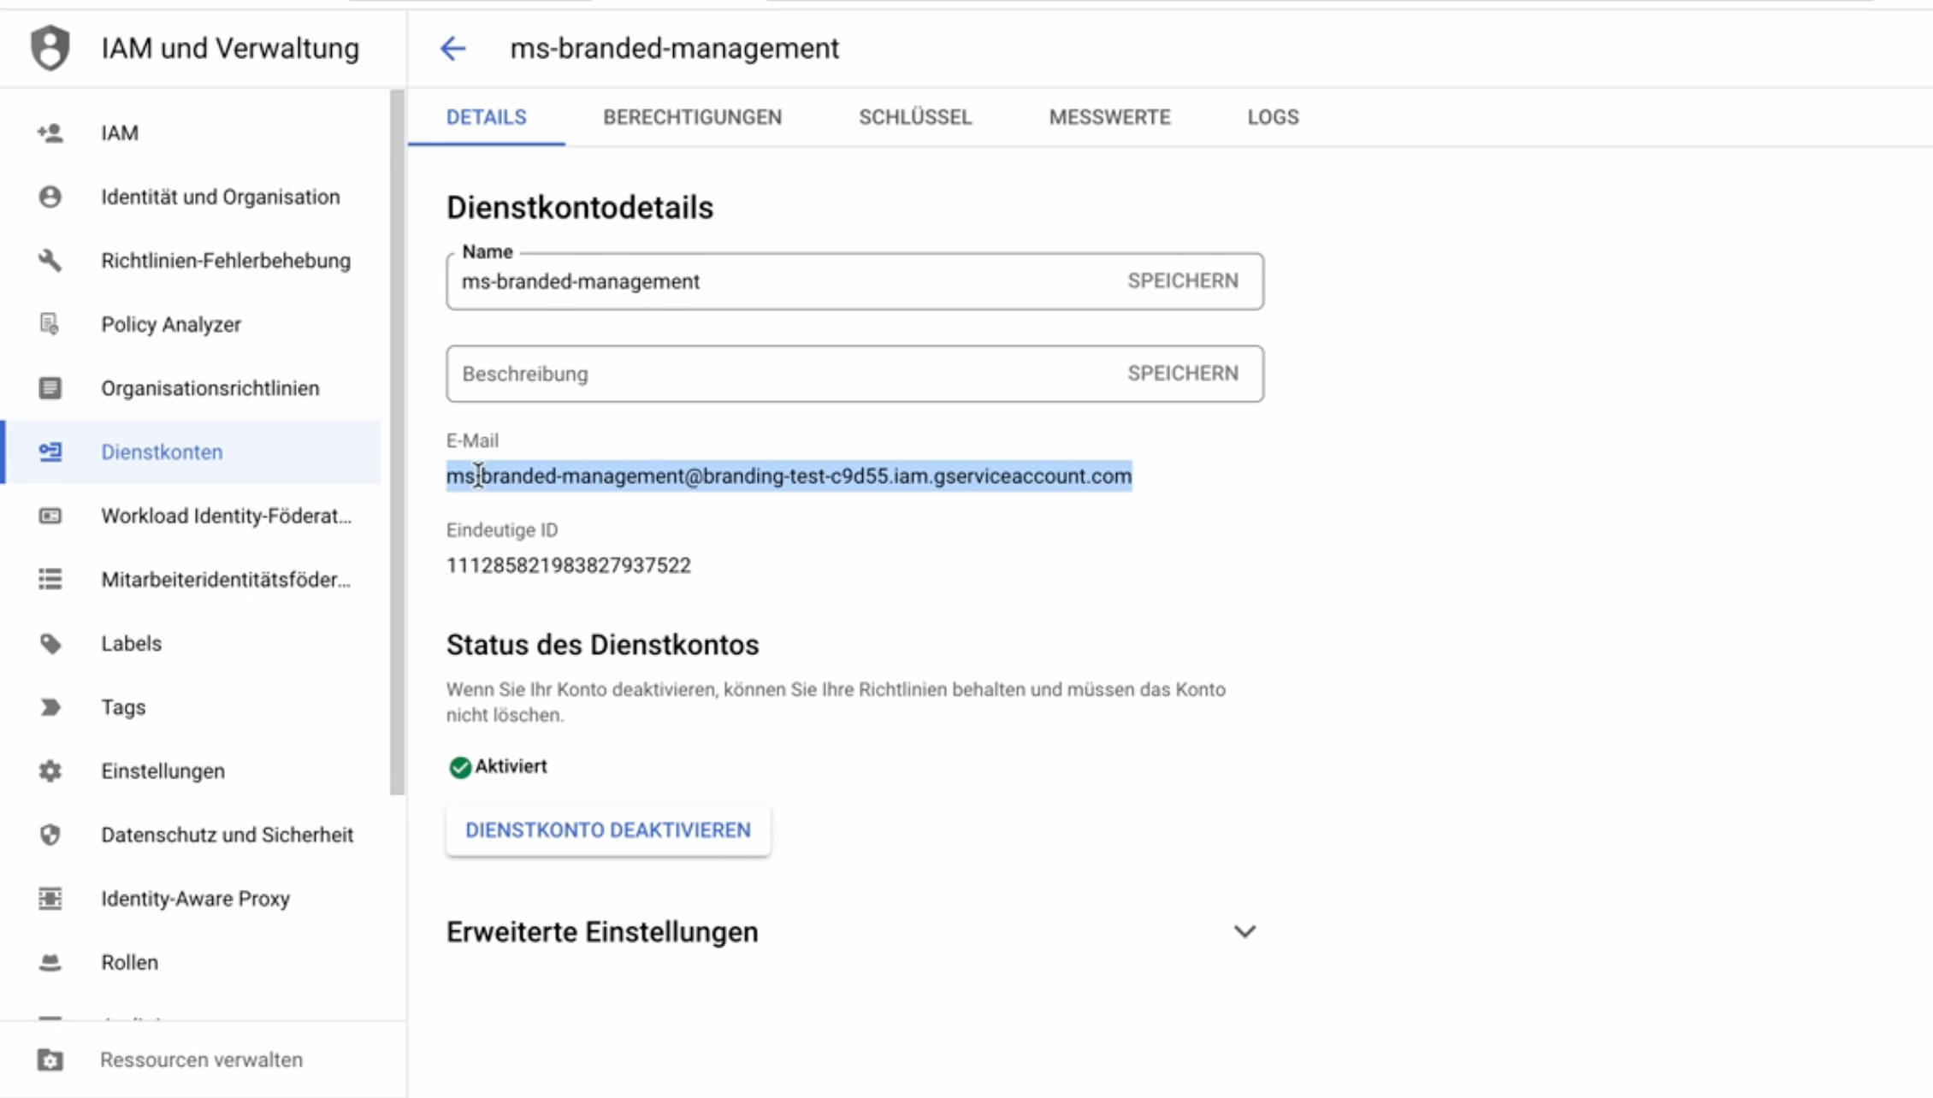Switch to the Details tab
Image resolution: width=1933 pixels, height=1098 pixels.
(x=487, y=117)
